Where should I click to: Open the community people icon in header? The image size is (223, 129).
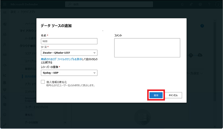[191, 4]
